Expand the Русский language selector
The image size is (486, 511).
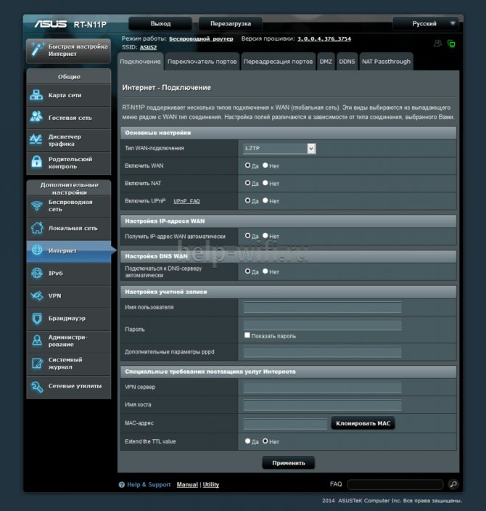point(425,24)
